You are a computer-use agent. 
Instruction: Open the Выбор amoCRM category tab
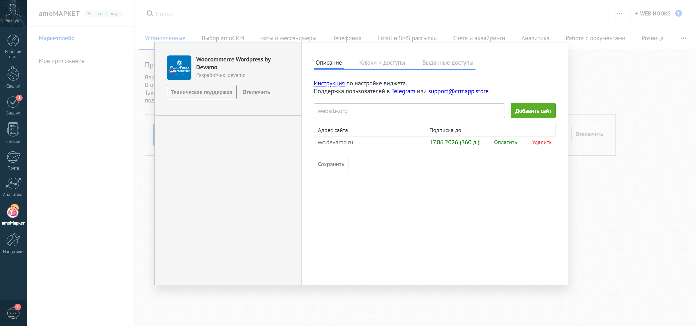(x=223, y=38)
